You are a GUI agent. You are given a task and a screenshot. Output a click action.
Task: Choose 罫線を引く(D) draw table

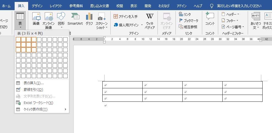coord(42,90)
